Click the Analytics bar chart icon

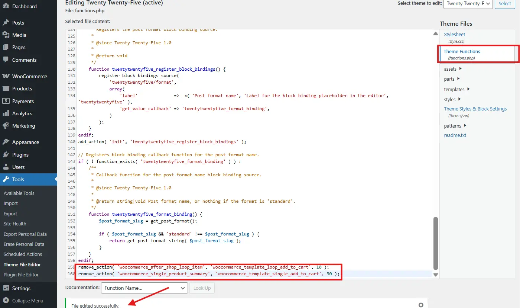click(6, 113)
